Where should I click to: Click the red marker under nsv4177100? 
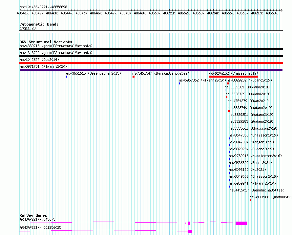pos(250,200)
